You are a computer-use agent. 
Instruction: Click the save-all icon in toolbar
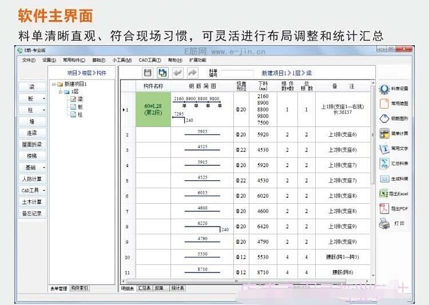point(162,73)
